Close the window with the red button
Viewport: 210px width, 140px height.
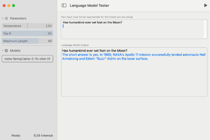pos(4,6)
